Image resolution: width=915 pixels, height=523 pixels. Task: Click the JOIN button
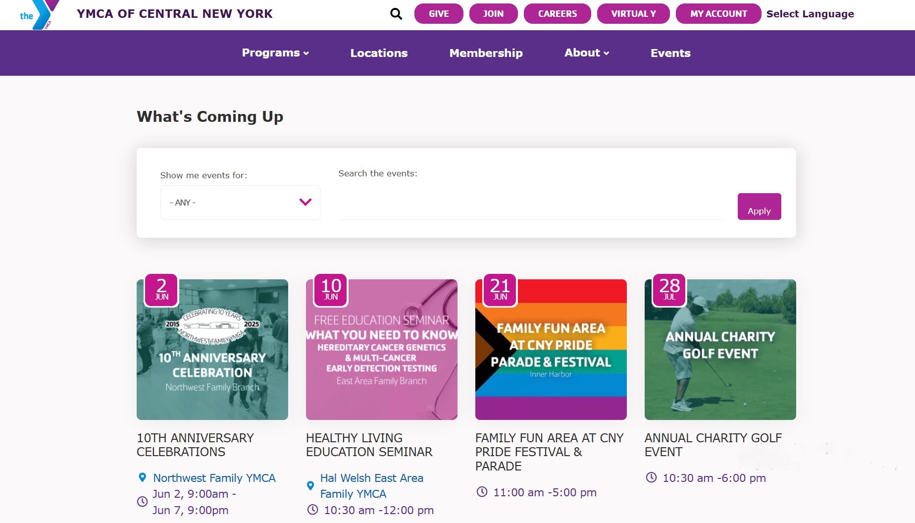click(x=494, y=14)
